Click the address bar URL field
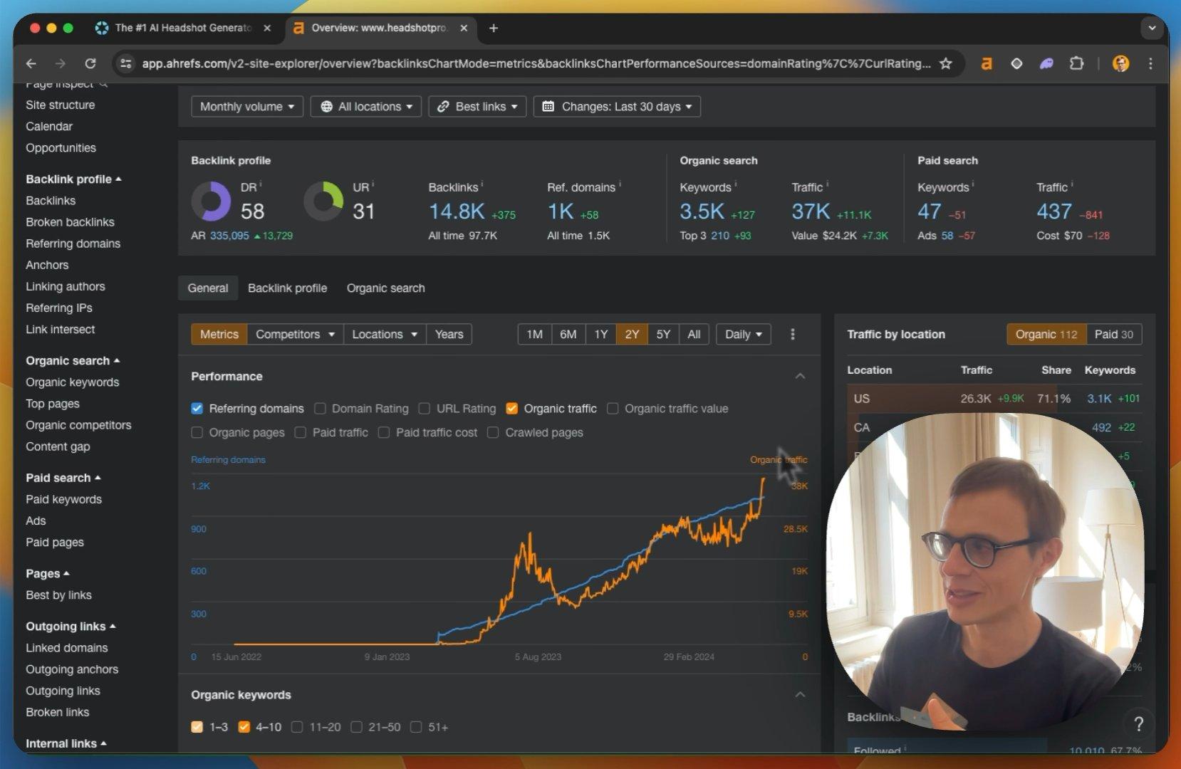The image size is (1181, 769). pos(536,63)
